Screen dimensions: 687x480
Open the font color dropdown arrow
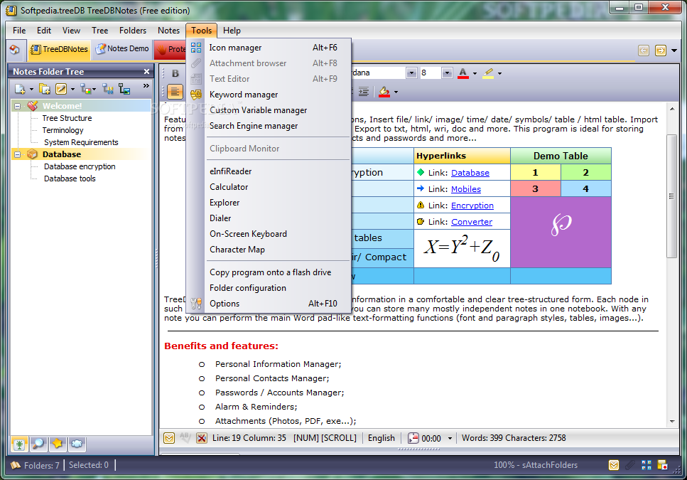tap(475, 74)
